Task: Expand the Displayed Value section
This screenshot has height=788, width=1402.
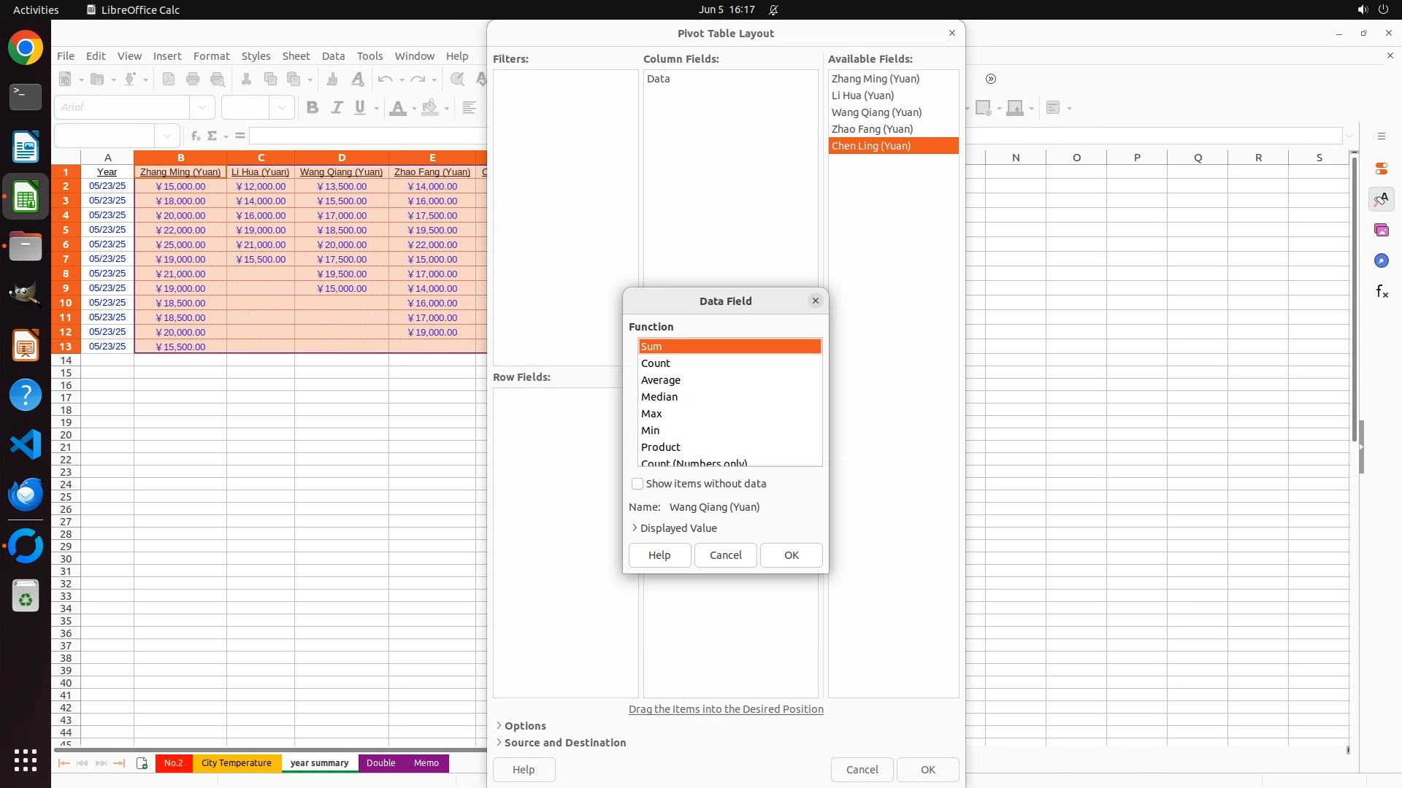Action: pos(675,528)
